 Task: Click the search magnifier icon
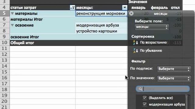click(x=140, y=89)
